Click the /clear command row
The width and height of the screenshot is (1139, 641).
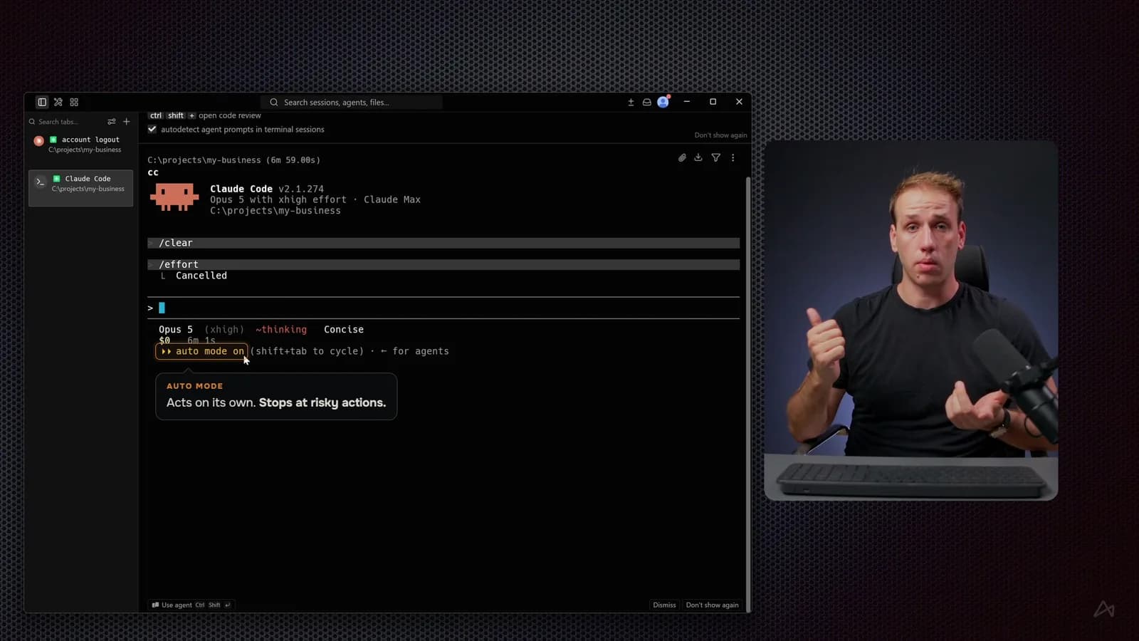coord(443,243)
